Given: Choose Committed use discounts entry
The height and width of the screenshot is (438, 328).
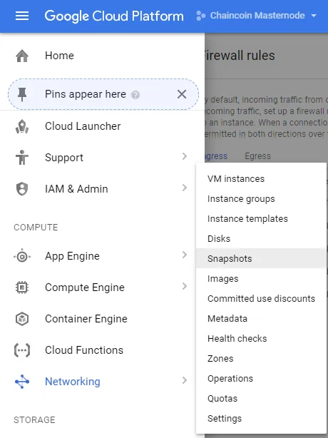Looking at the screenshot, I should point(261,299).
